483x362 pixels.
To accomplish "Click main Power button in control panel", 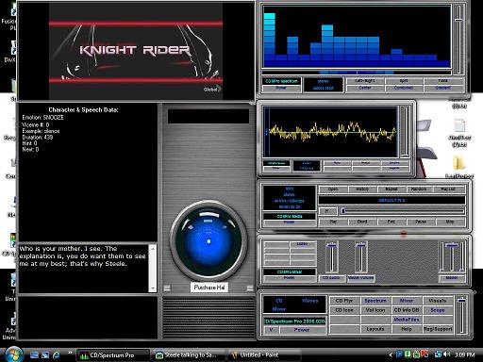I will coord(302,330).
